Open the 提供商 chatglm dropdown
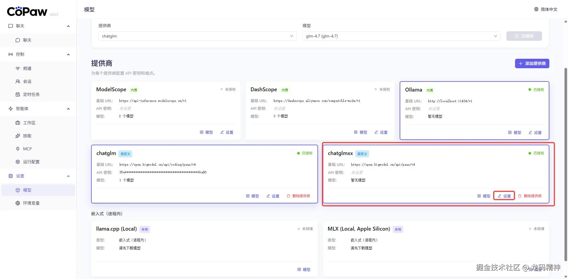This screenshot has height=279, width=568. click(x=197, y=36)
